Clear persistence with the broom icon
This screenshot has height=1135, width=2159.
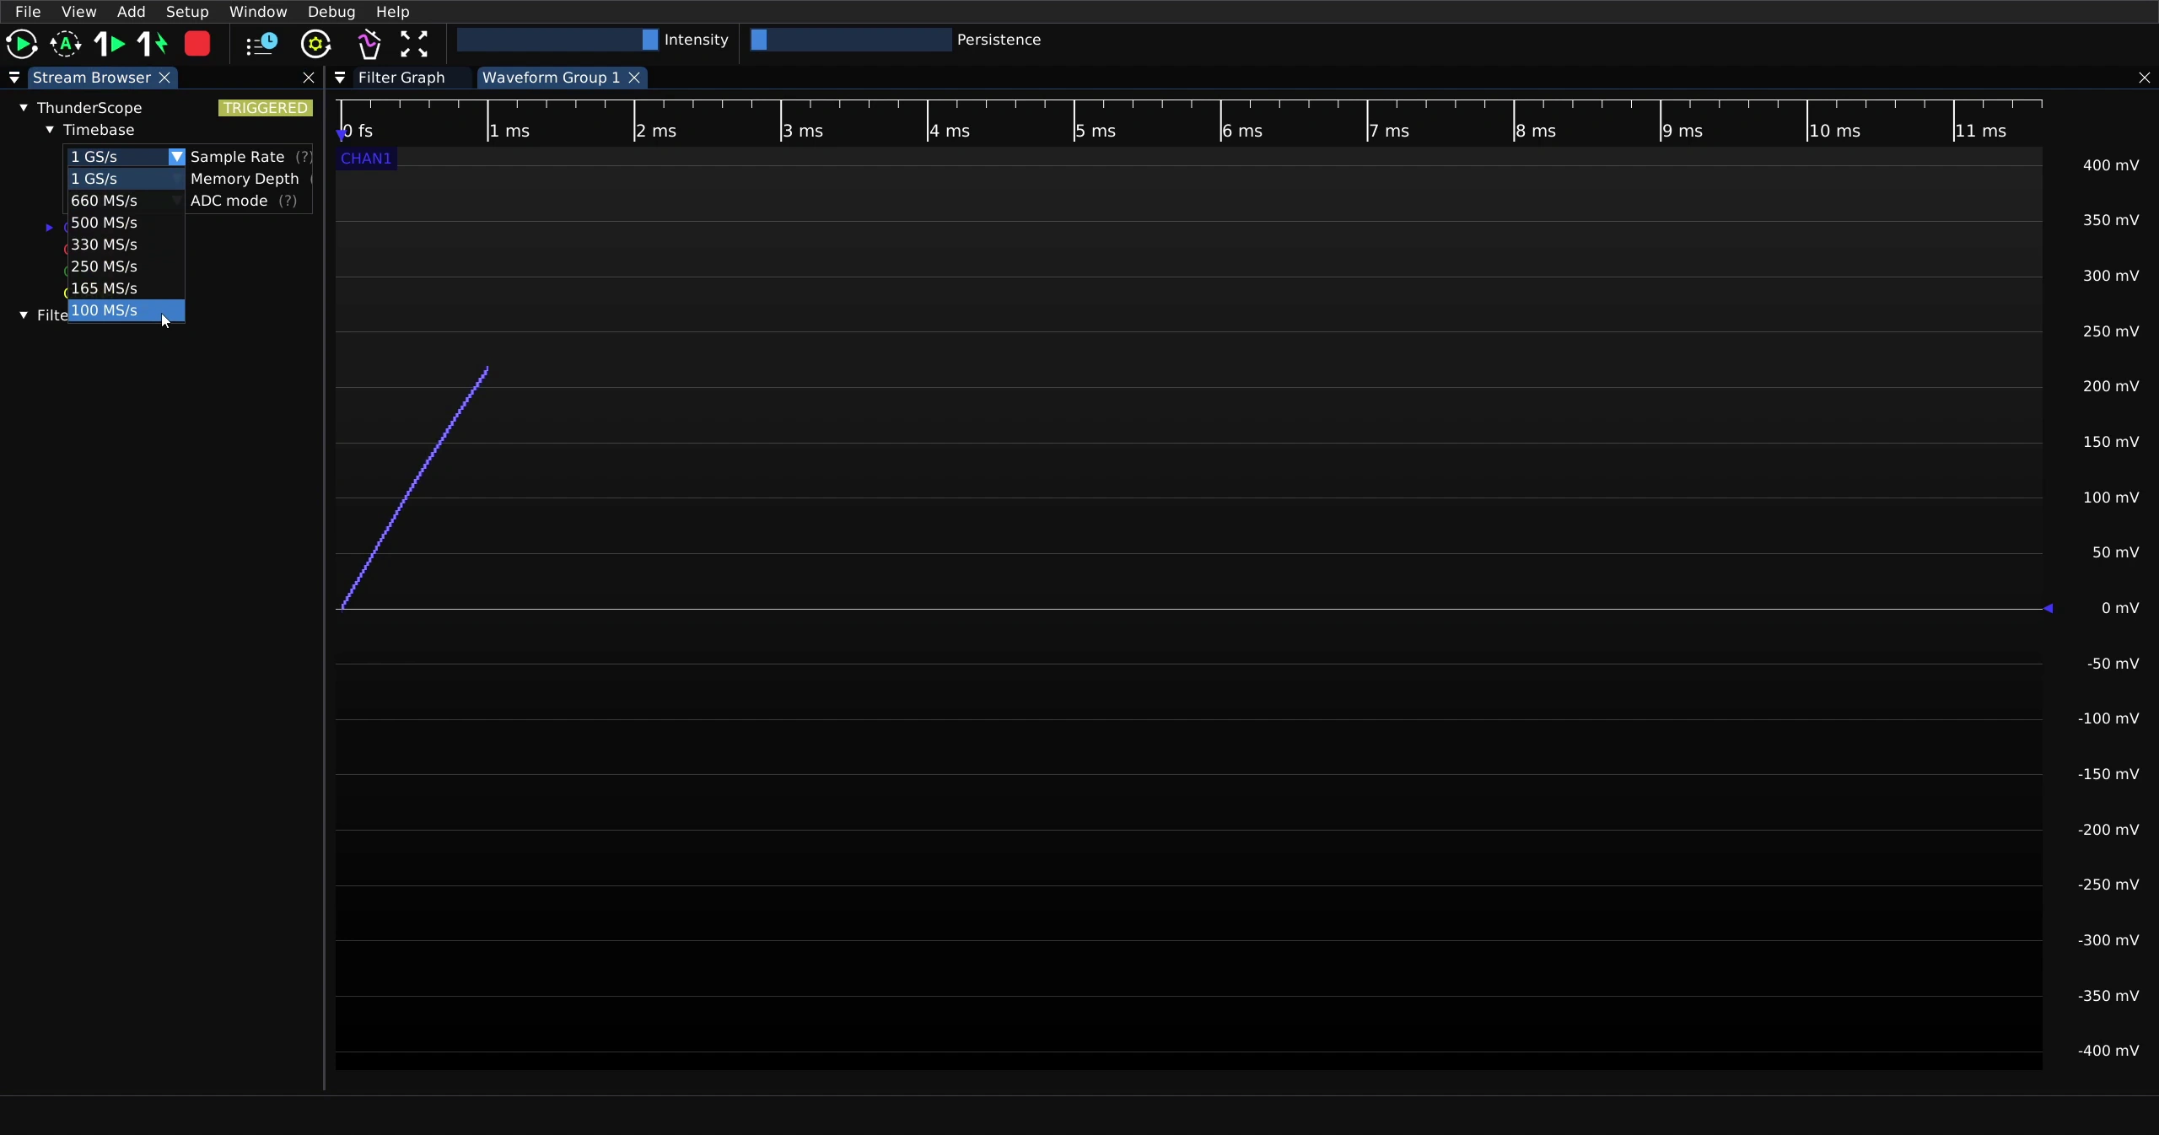pos(369,44)
